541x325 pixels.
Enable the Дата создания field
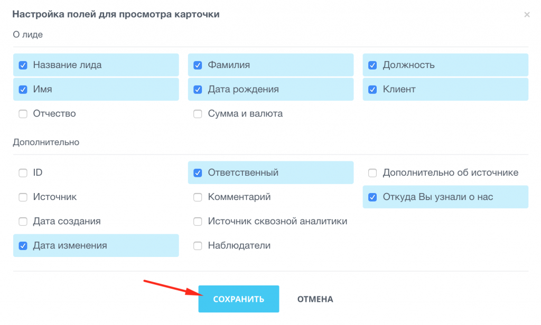point(23,221)
